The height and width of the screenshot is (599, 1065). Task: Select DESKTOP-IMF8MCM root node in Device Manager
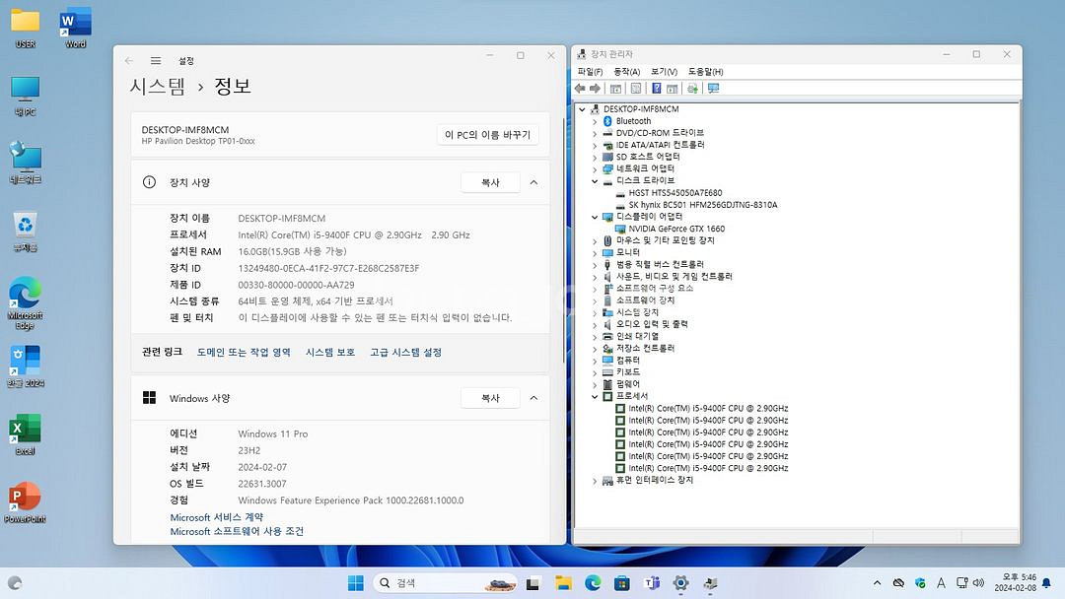641,109
